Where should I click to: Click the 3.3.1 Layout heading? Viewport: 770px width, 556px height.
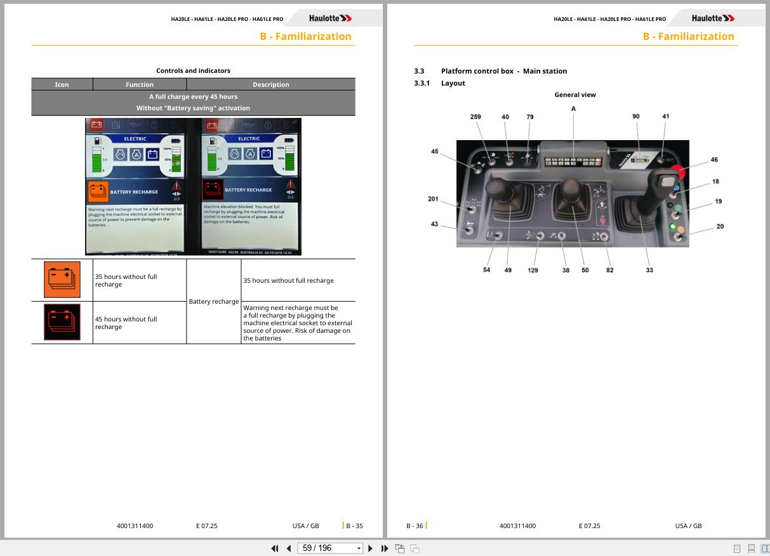439,83
